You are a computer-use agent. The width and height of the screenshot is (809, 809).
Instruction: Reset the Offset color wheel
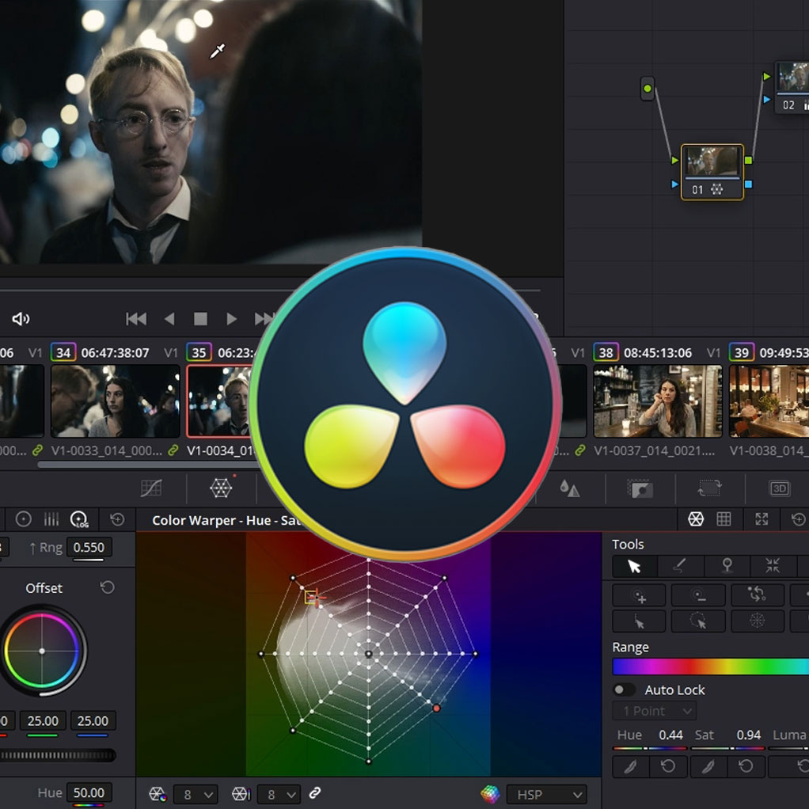click(x=108, y=587)
